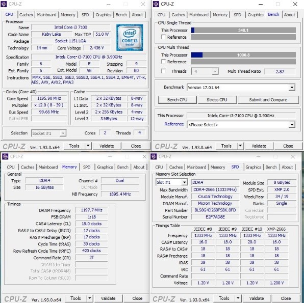The width and height of the screenshot is (304, 303).
Task: Open the Tools dropdown arrow in the Bench window
Action: click(240, 146)
